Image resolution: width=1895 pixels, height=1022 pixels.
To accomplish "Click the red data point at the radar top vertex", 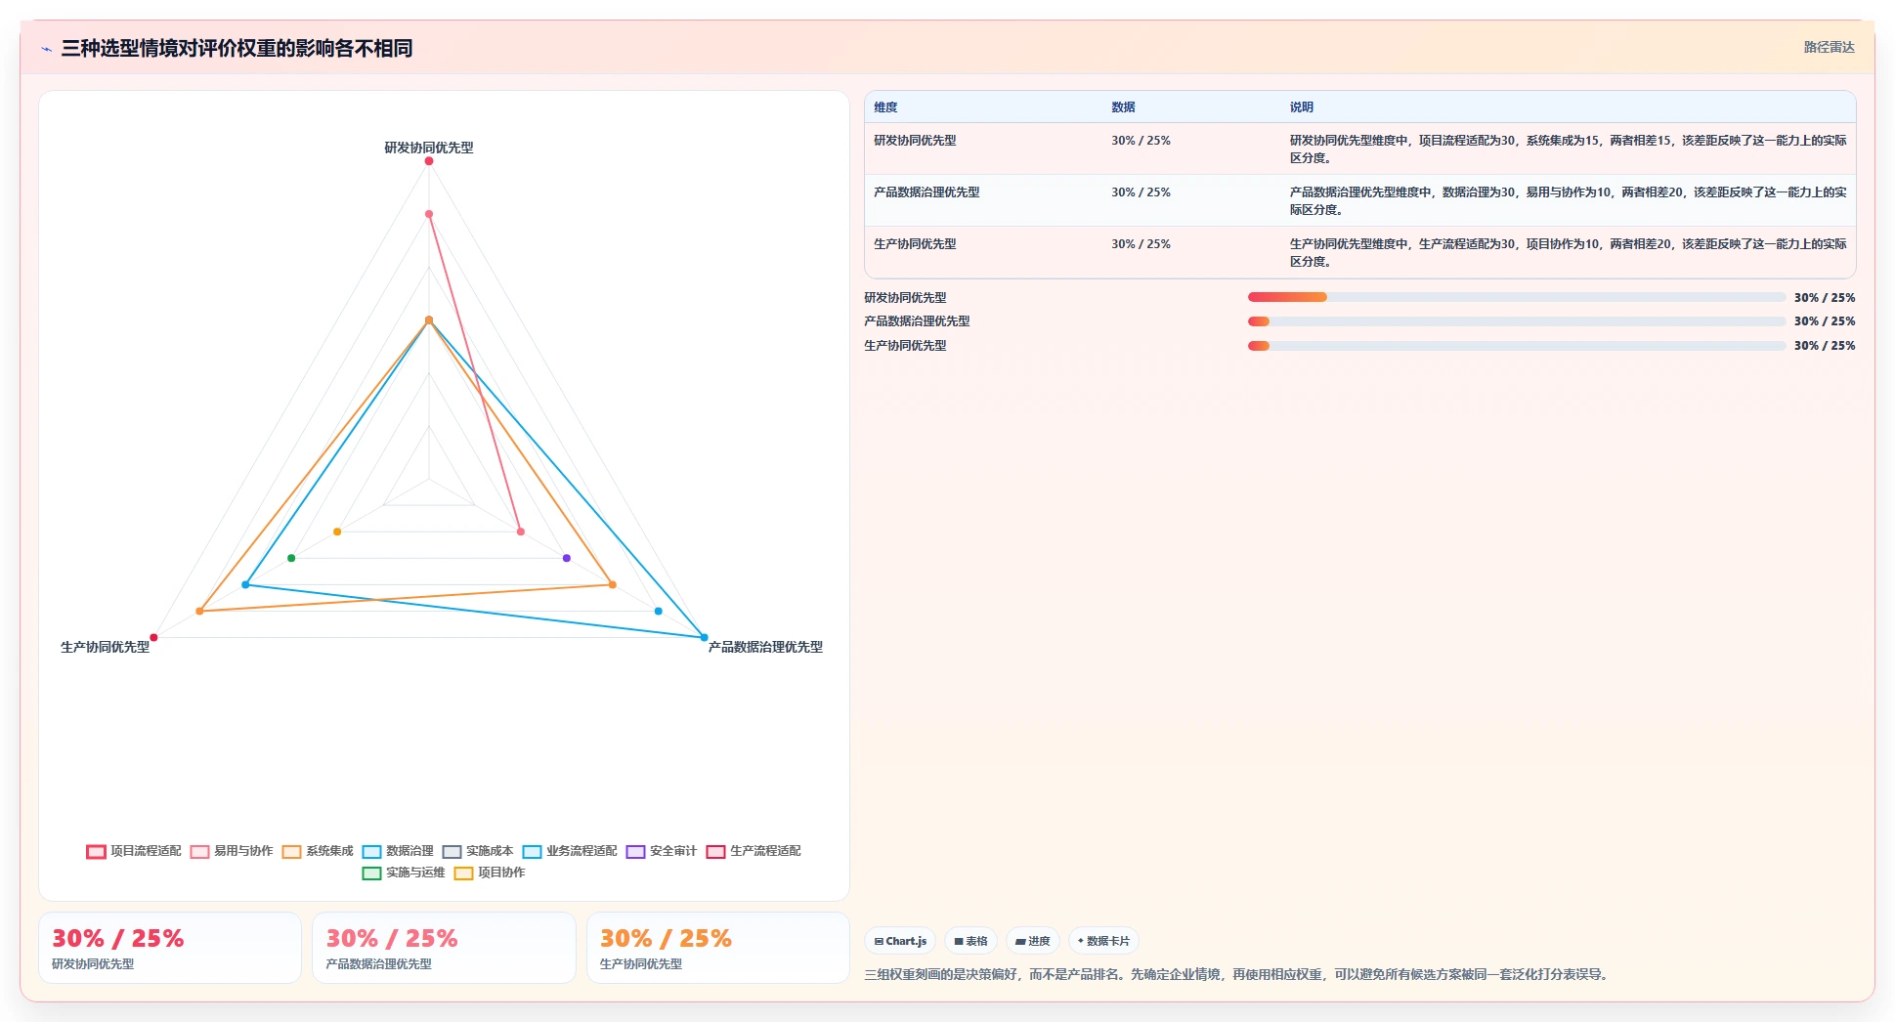I will [428, 161].
